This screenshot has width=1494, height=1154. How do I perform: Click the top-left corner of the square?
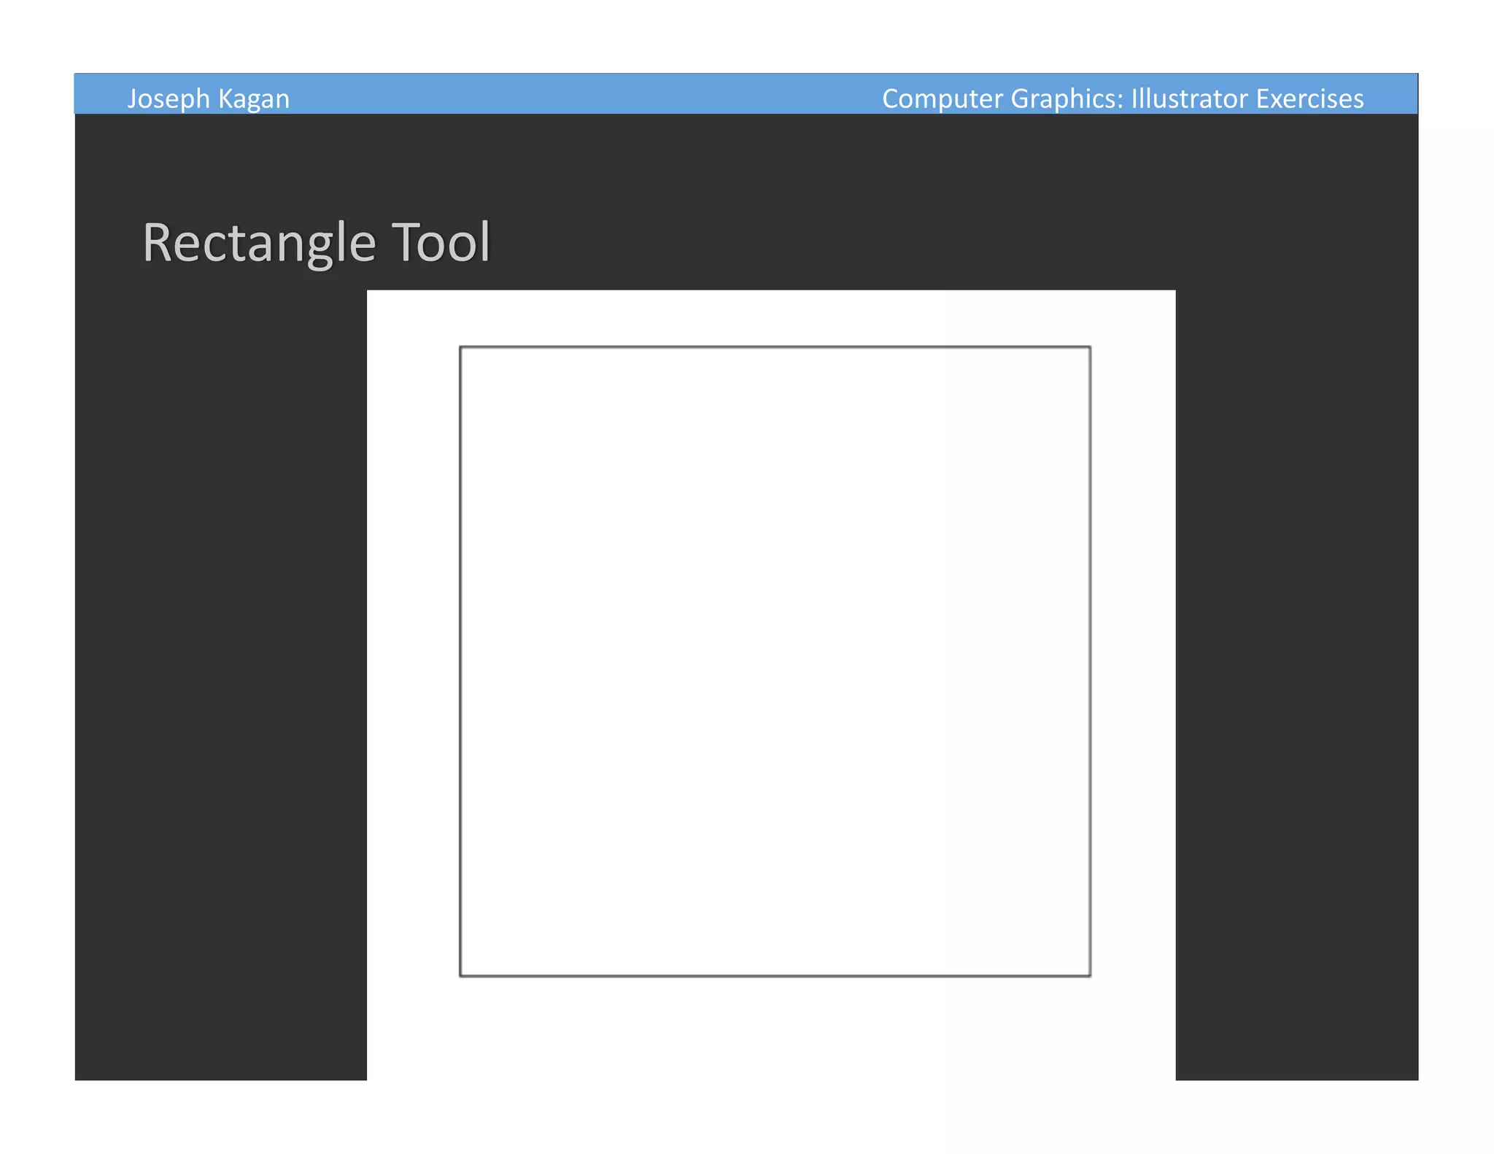[x=461, y=348]
